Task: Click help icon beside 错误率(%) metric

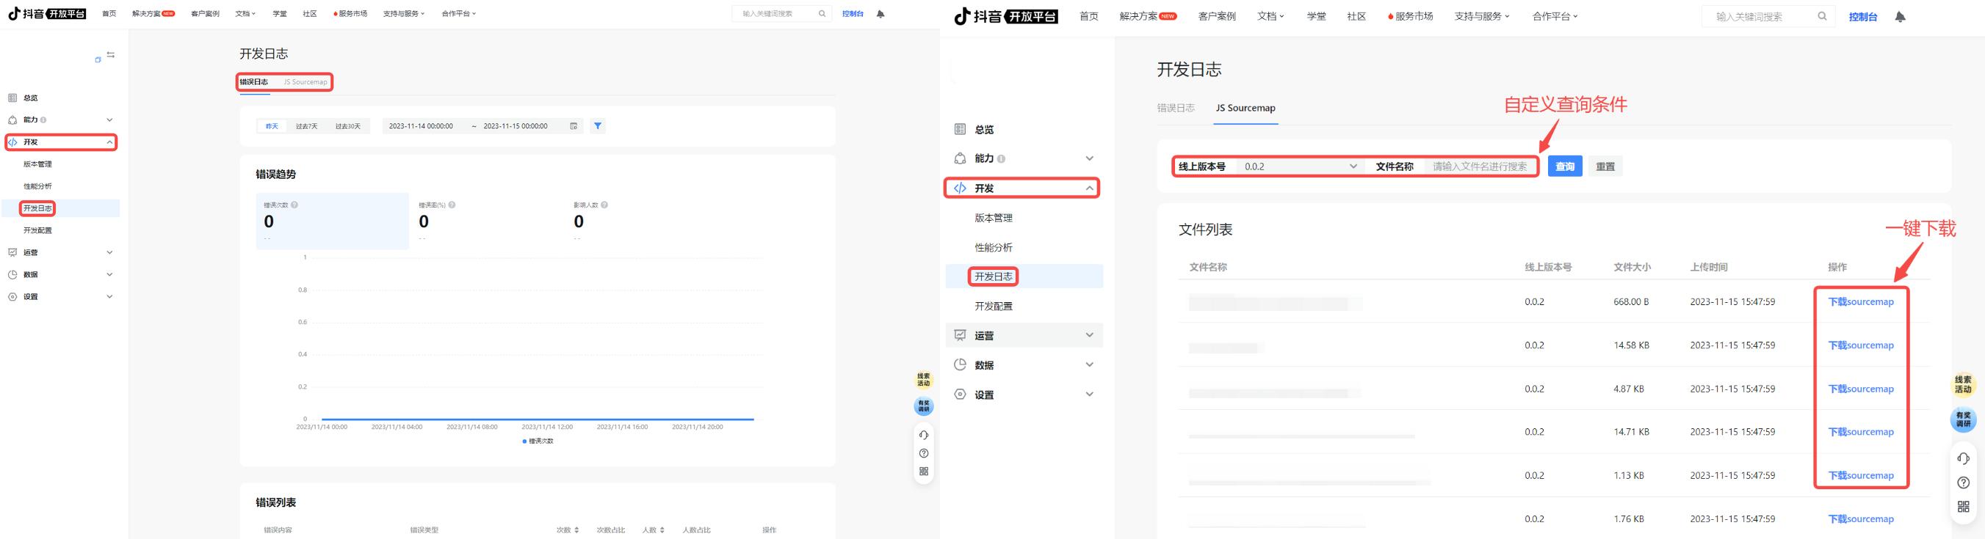Action: [x=452, y=205]
